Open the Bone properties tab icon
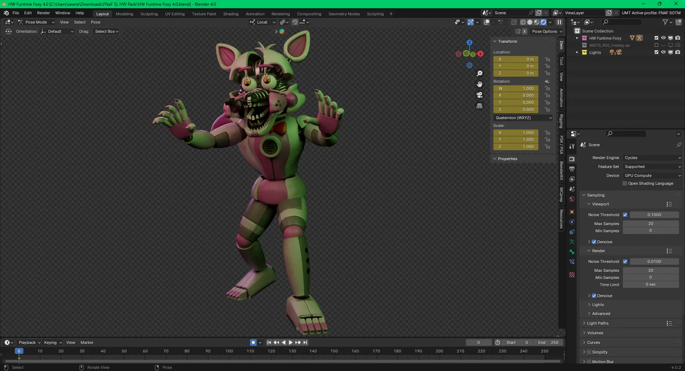Image resolution: width=685 pixels, height=371 pixels. coord(572,252)
